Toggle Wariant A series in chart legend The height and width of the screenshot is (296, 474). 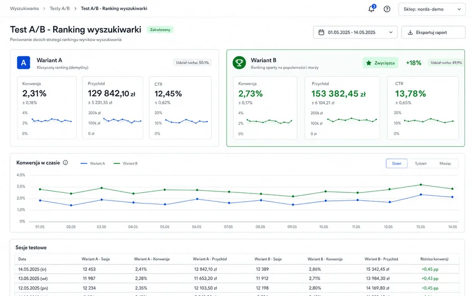tap(93, 164)
